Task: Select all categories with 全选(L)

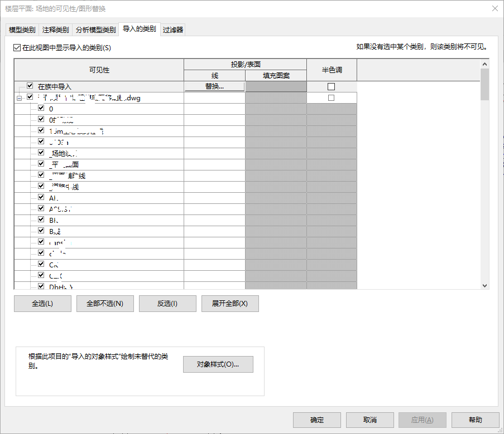Action: [42, 303]
